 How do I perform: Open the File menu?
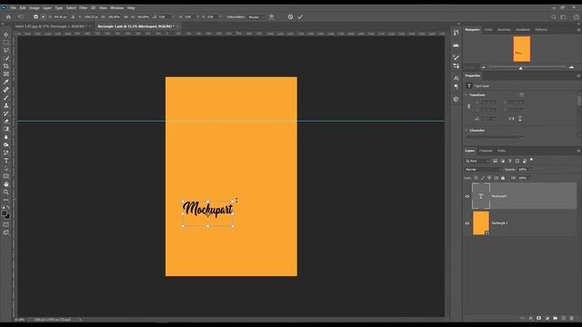coord(13,8)
